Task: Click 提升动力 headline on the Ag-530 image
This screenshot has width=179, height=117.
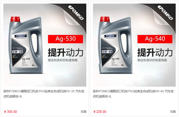Action: pyautogui.click(x=66, y=52)
